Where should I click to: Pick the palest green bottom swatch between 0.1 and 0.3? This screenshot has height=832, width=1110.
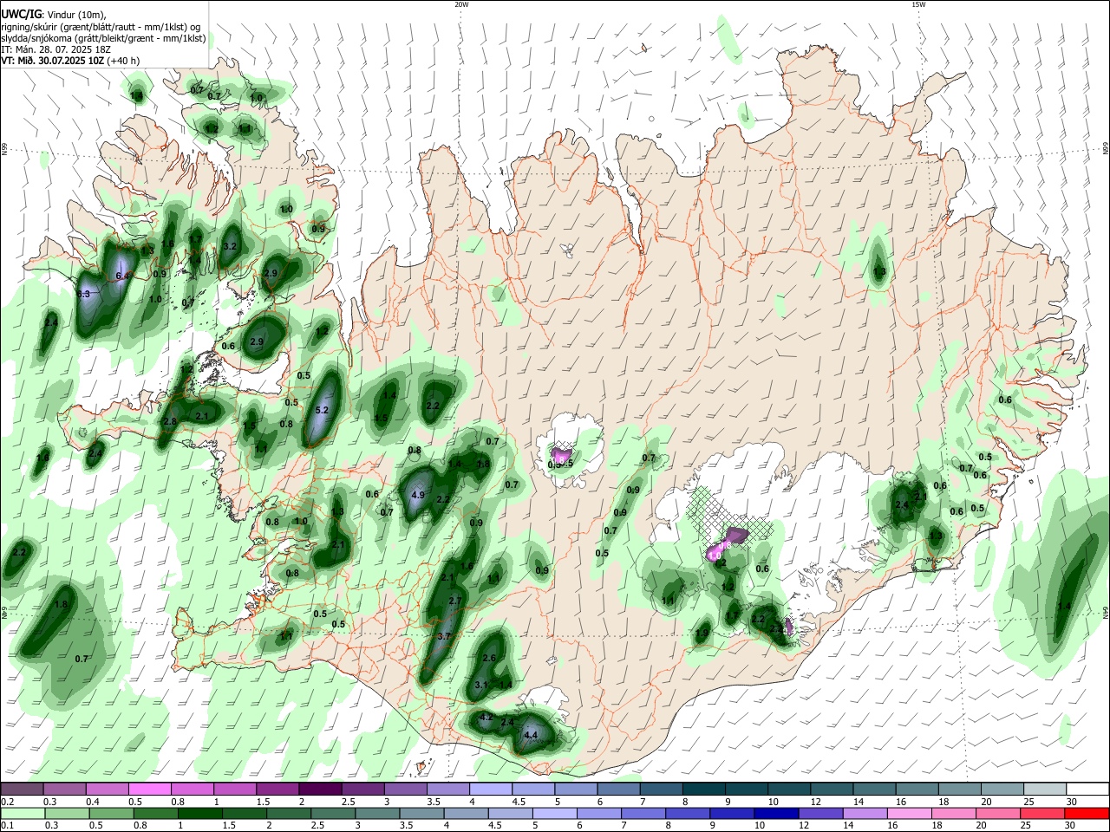(x=23, y=813)
